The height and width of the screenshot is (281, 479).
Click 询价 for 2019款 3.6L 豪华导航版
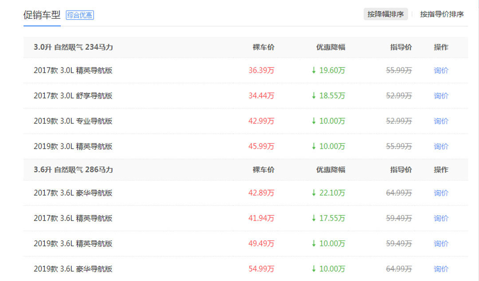pos(441,269)
